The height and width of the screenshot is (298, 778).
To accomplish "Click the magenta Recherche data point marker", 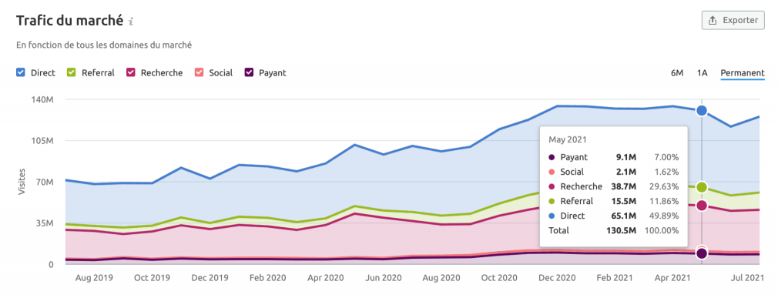I will pyautogui.click(x=702, y=206).
